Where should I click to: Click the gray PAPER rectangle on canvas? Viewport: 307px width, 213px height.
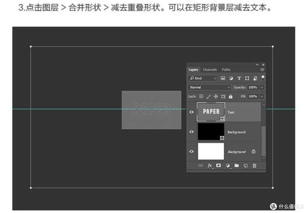click(x=152, y=110)
